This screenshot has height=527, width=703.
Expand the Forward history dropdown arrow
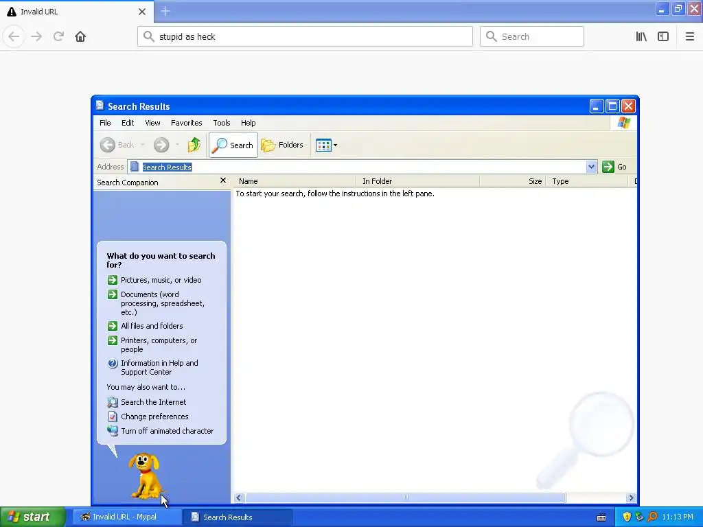178,145
